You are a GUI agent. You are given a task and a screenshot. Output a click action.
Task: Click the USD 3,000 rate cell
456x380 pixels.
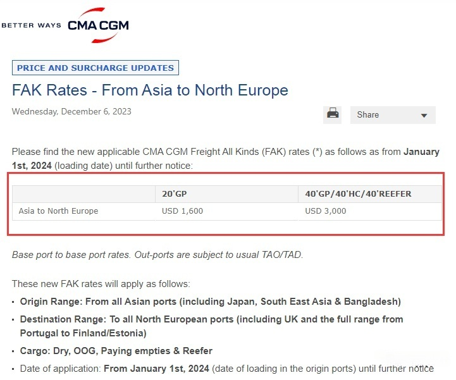(326, 211)
